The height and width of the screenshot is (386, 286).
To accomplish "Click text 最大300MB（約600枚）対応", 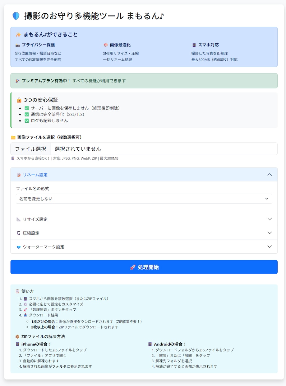I will pos(214,60).
